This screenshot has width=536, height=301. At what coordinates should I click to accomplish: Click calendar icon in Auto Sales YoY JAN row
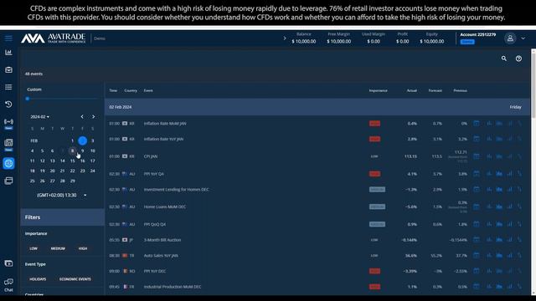click(477, 255)
